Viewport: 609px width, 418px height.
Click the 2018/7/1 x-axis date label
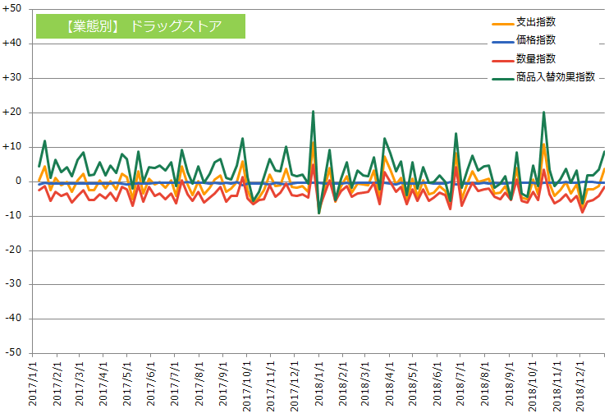460,384
